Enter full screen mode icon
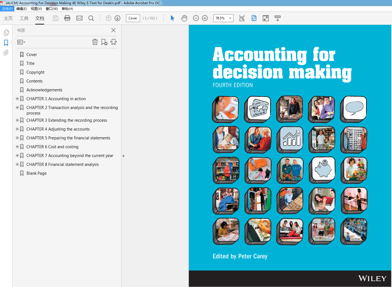This screenshot has width=392, height=287. tap(266, 18)
